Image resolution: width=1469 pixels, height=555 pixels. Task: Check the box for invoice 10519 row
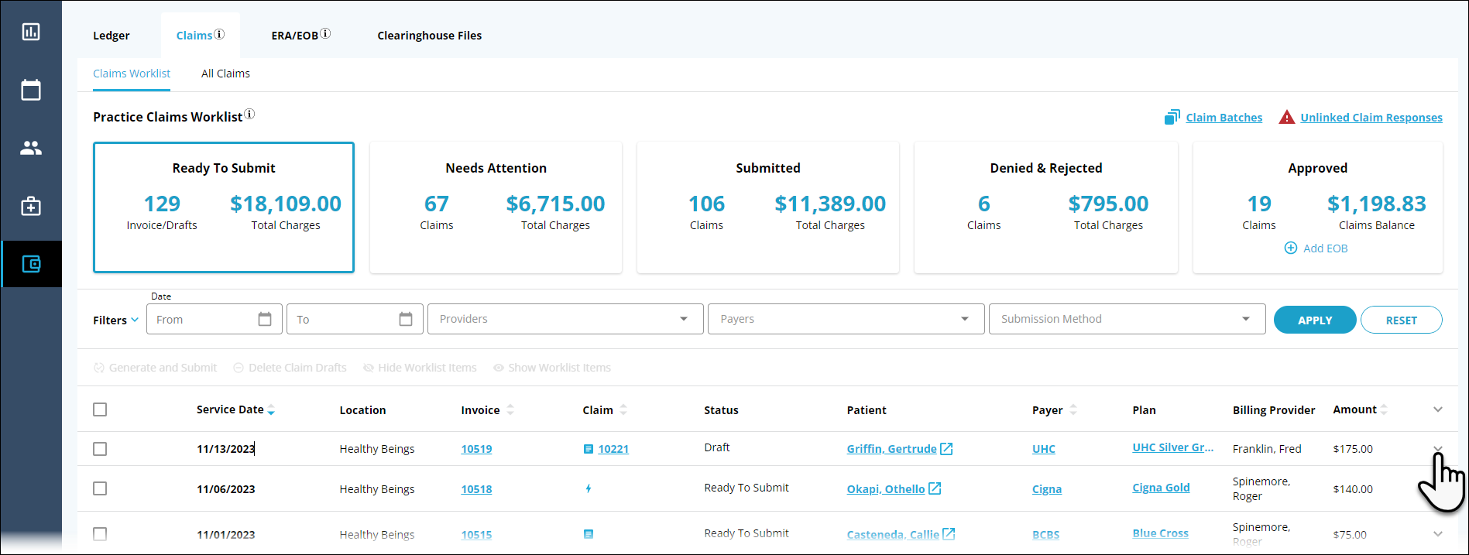click(x=100, y=449)
